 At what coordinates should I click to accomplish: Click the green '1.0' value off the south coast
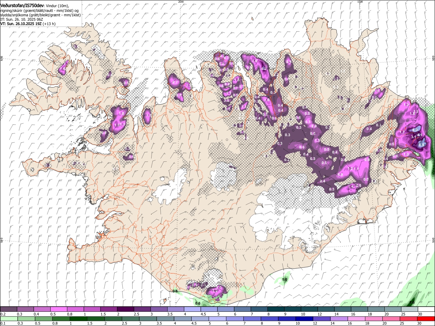click(285, 280)
